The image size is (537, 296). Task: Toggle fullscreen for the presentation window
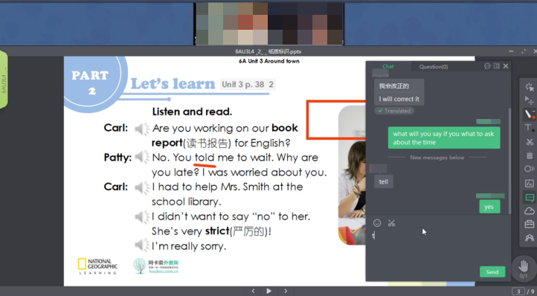click(x=524, y=51)
